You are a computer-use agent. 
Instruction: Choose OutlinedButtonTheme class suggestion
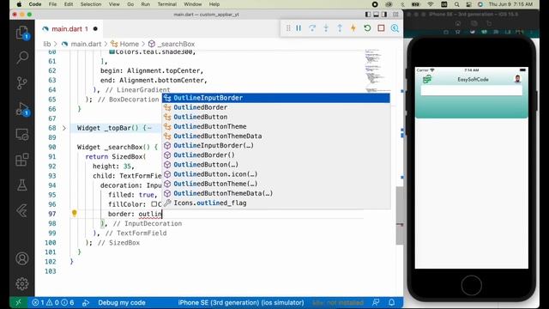276,126
